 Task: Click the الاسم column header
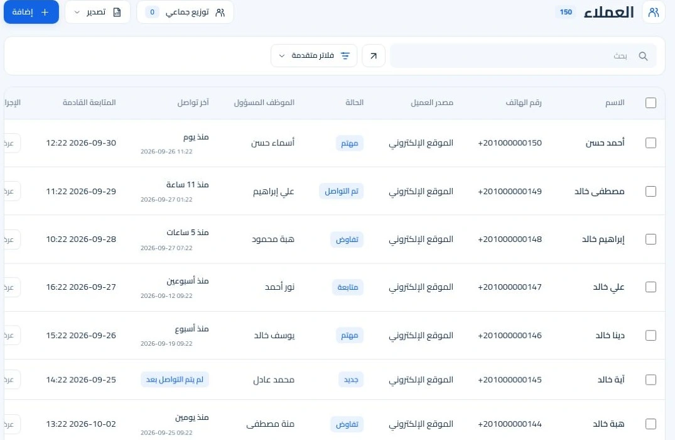click(x=615, y=102)
